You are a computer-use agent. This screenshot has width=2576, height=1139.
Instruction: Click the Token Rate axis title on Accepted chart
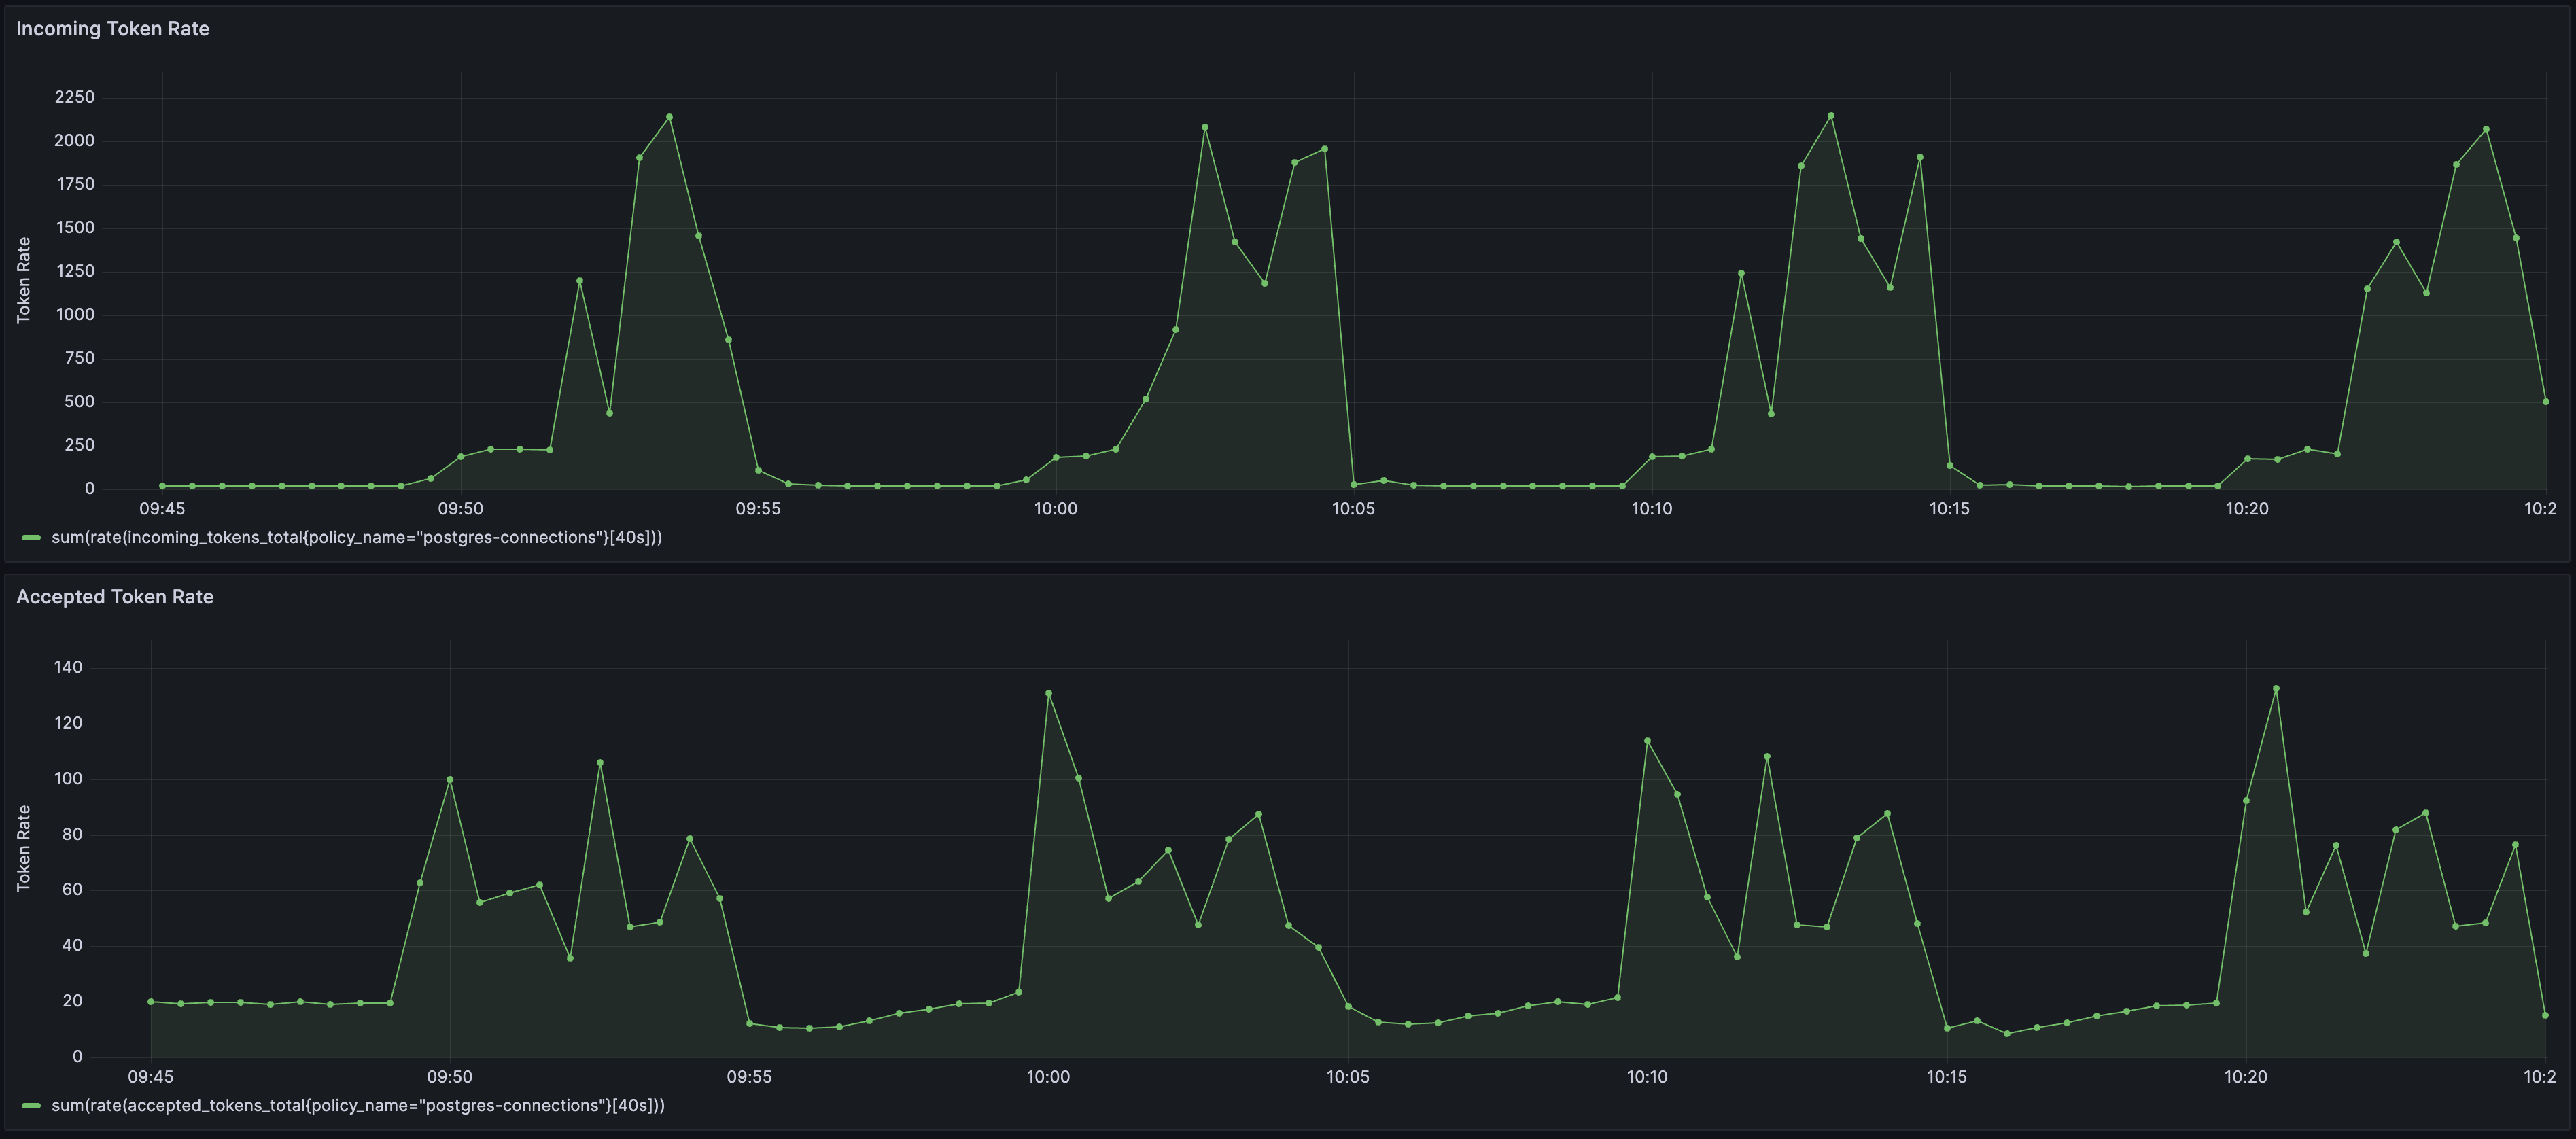pos(24,849)
